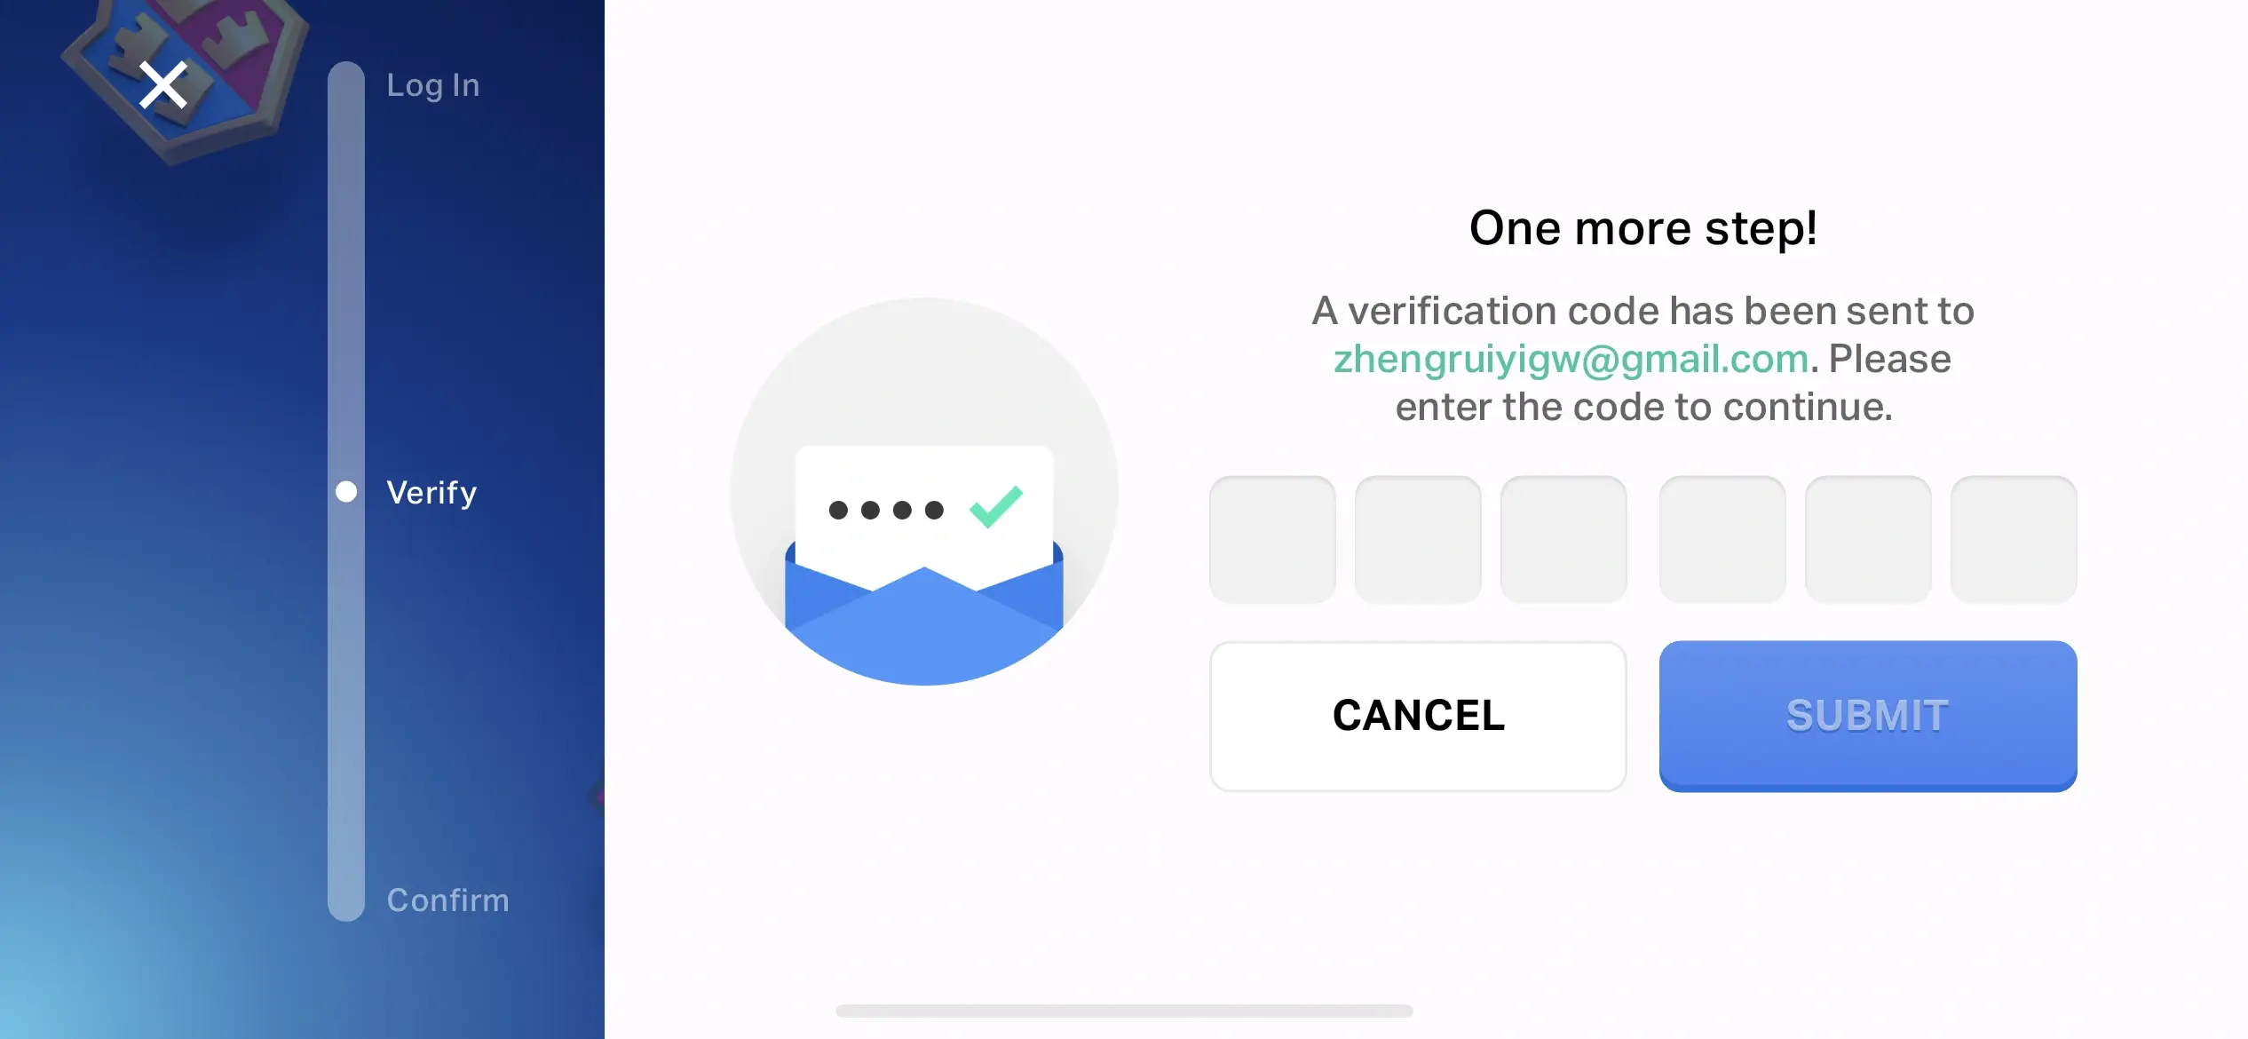Click the CANCEL button
Image resolution: width=2248 pixels, height=1039 pixels.
tap(1418, 714)
